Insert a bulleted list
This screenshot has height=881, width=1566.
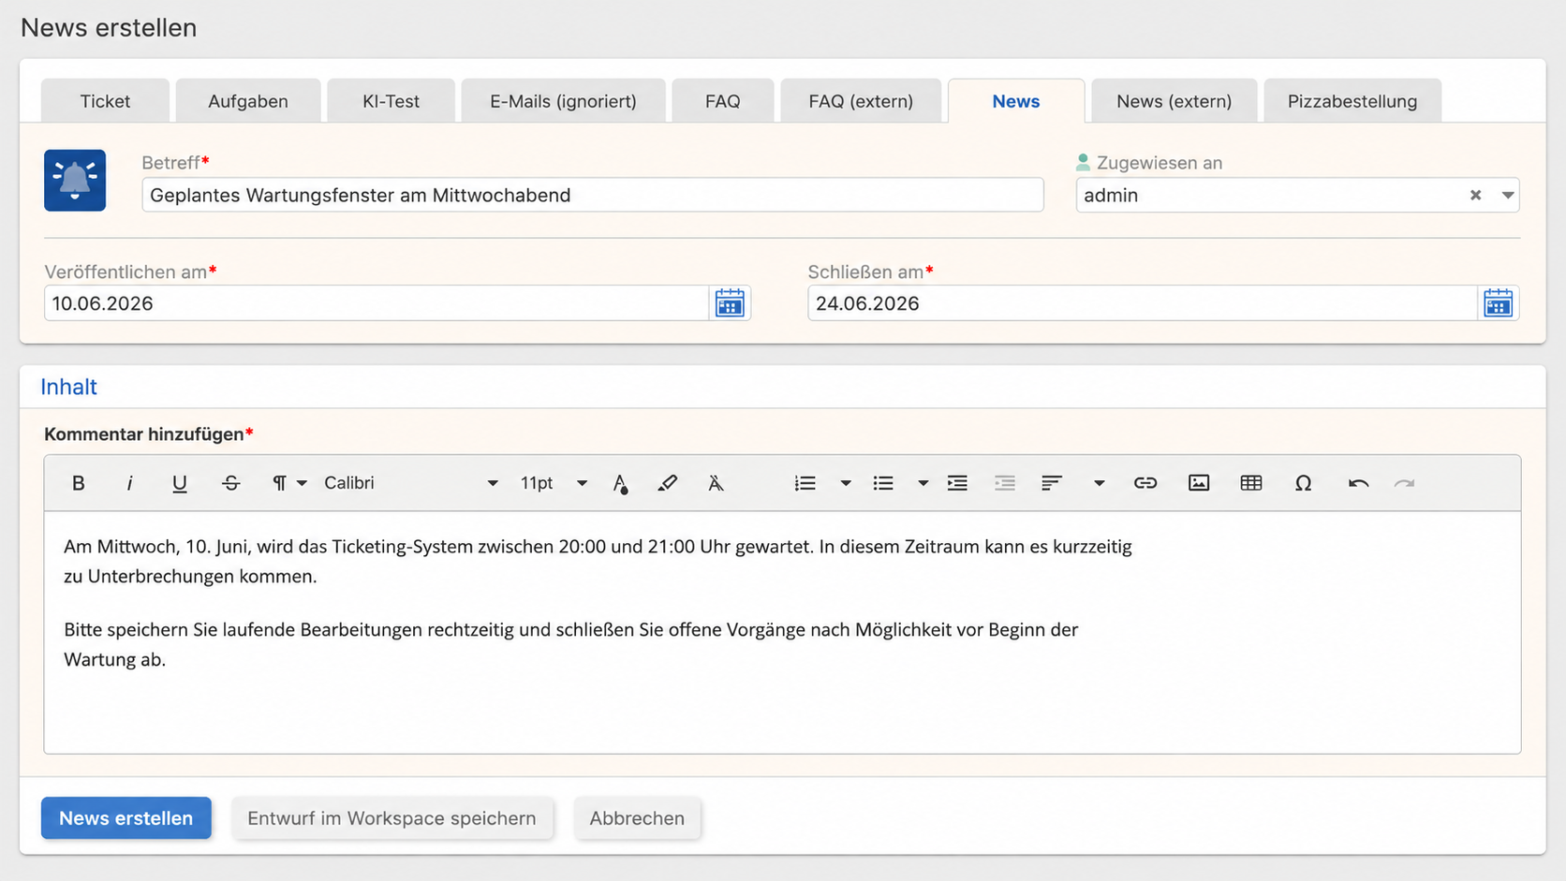pos(882,483)
